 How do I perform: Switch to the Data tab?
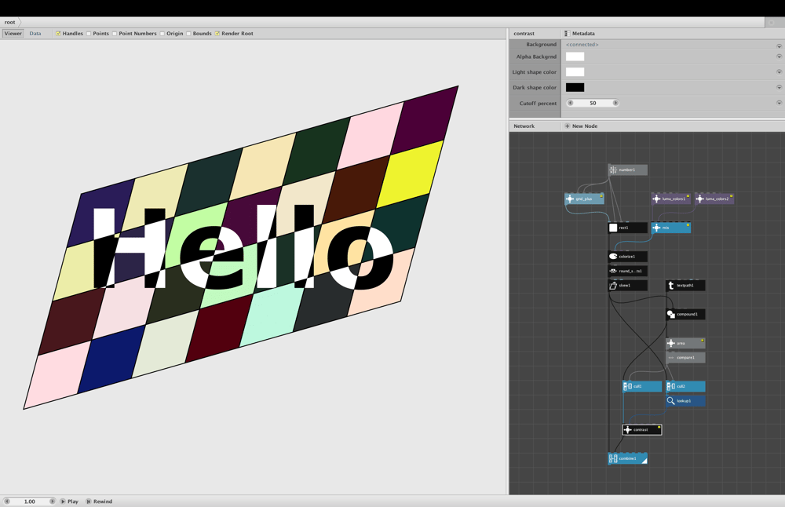coord(35,34)
